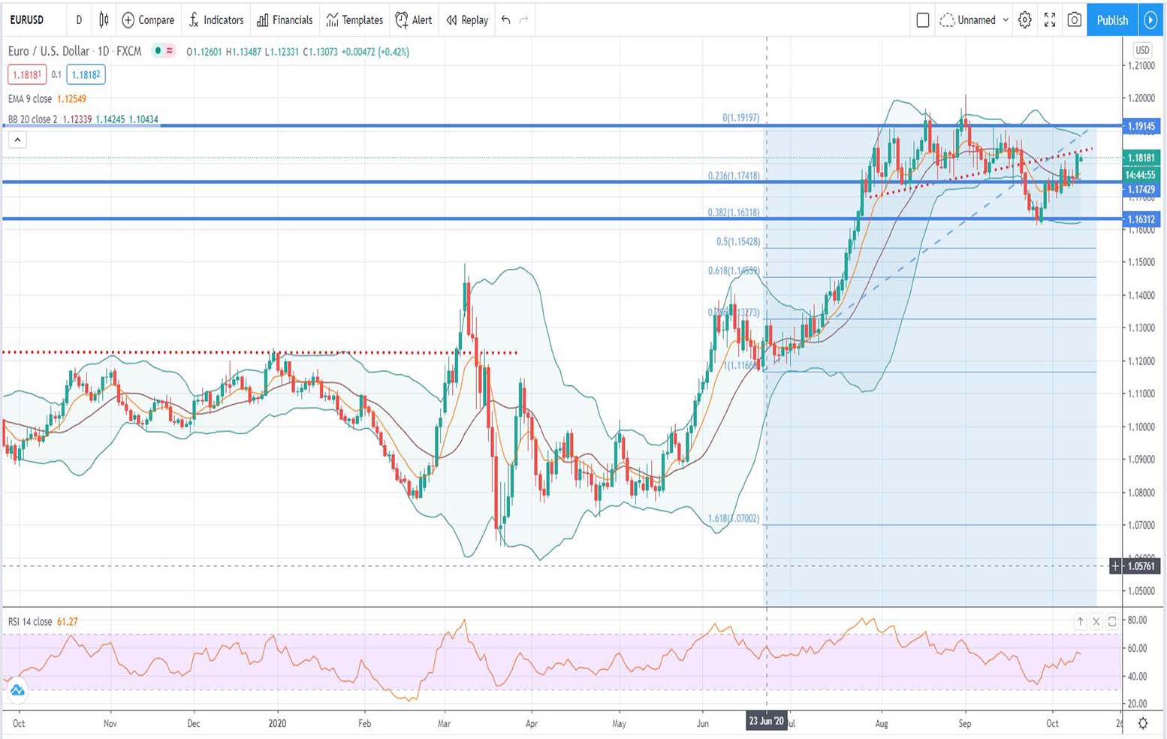Open indicator Templates
Viewport: 1167px width, 739px height.
354,20
